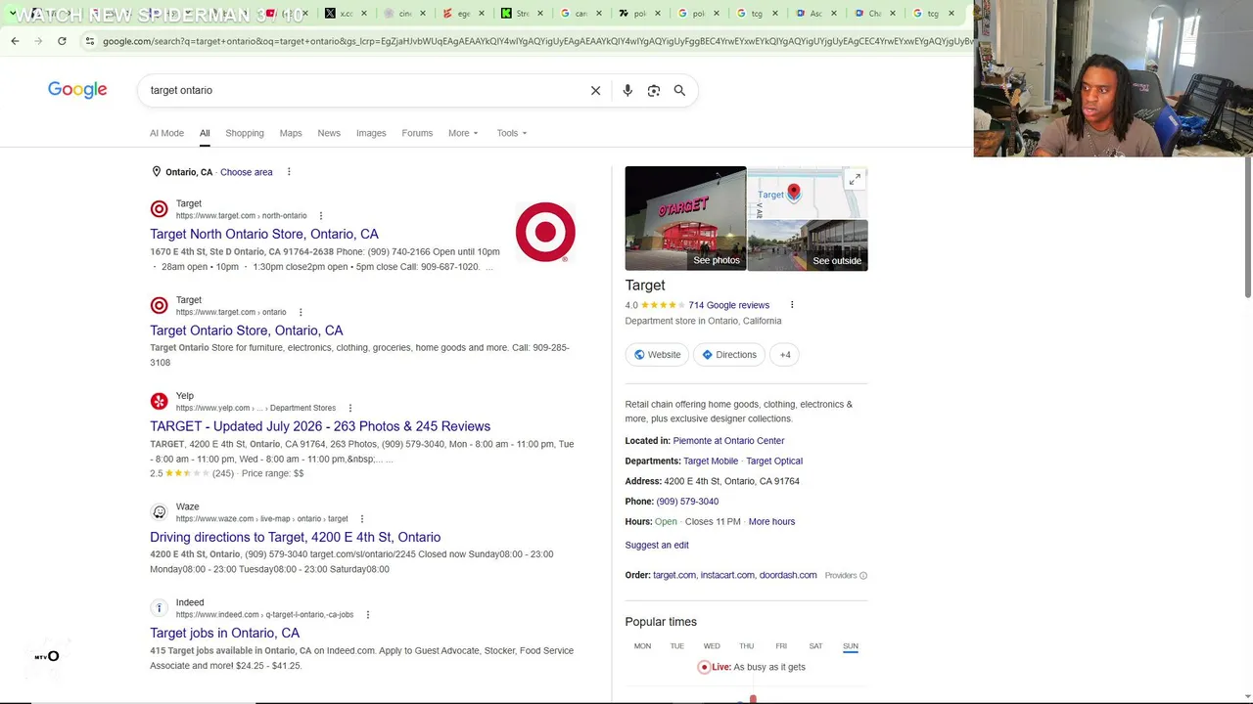This screenshot has width=1253, height=704.
Task: Click the Website button
Action: point(657,355)
